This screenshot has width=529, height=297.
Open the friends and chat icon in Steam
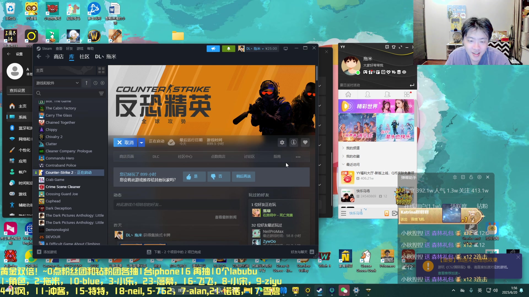click(x=312, y=252)
